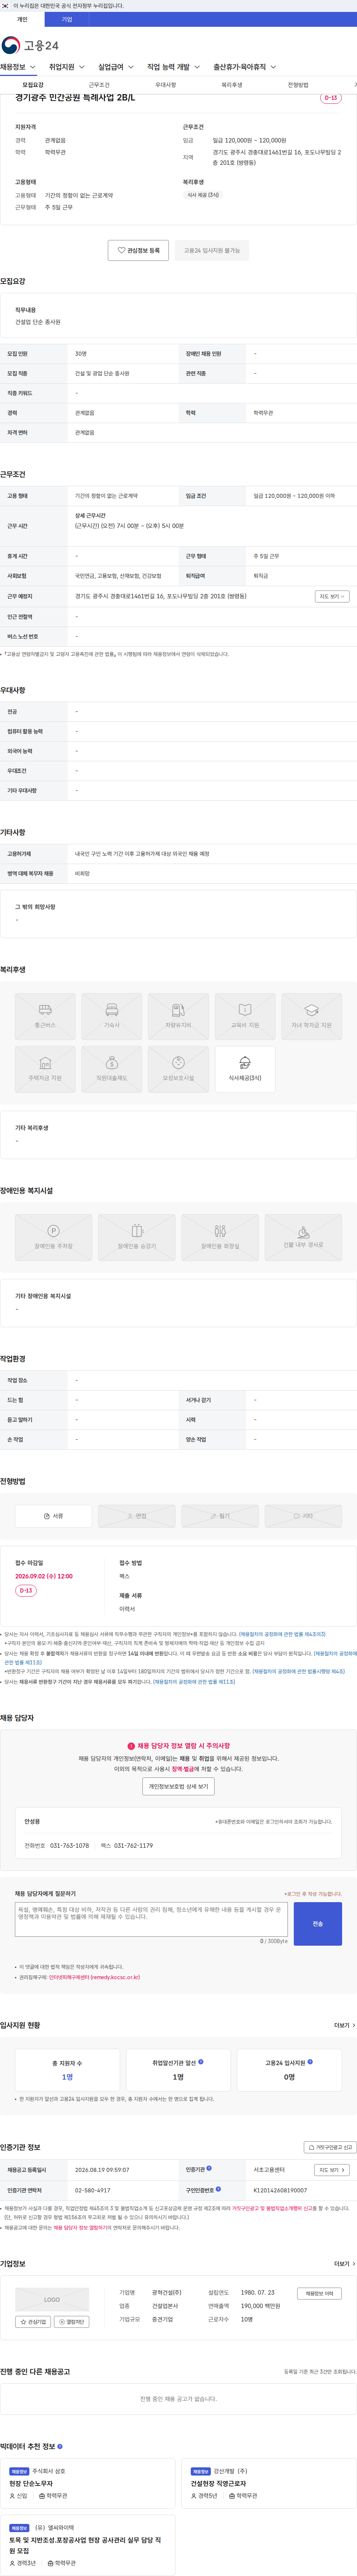Screen dimensions: 357x2576
Task: Click the 면접 selection step box
Action: [x=137, y=1515]
